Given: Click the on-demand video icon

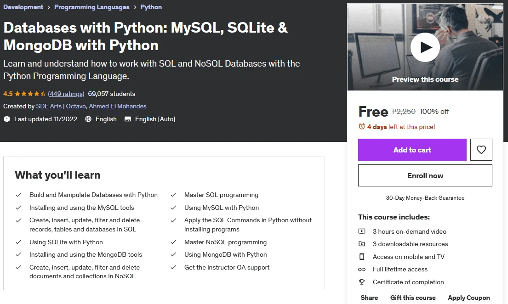Looking at the screenshot, I should (361, 231).
